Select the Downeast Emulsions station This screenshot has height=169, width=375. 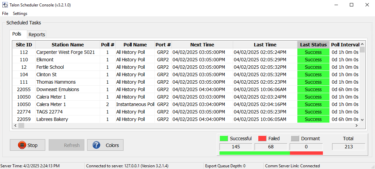pos(186,89)
